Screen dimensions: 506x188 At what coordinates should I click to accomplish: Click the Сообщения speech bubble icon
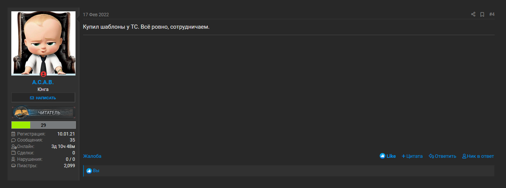click(x=14, y=140)
